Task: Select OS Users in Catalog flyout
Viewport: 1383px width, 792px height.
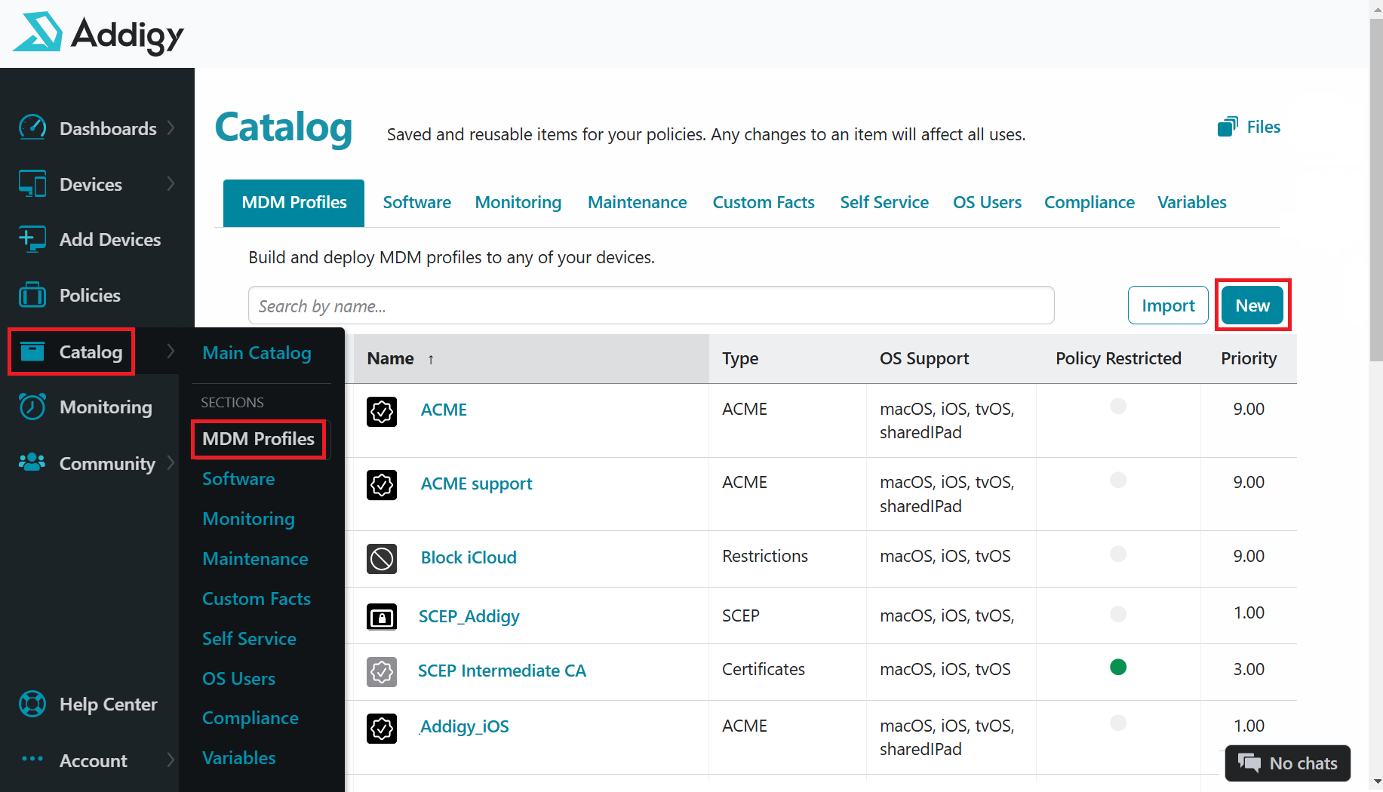Action: tap(238, 679)
